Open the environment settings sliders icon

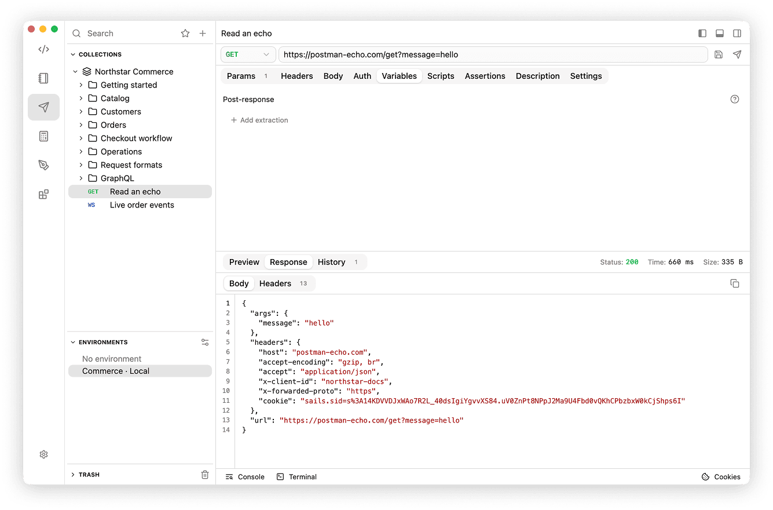205,343
